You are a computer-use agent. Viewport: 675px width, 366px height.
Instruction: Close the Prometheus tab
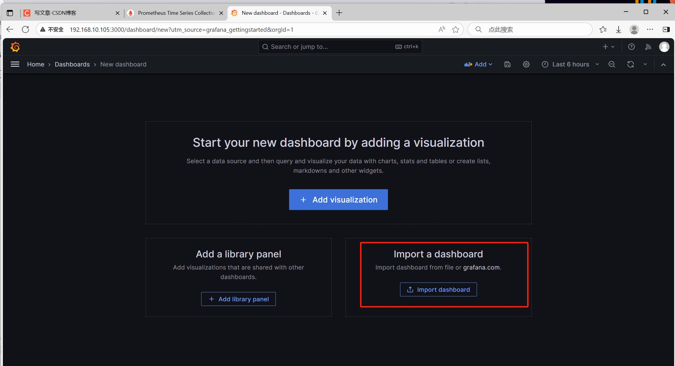[x=221, y=13]
